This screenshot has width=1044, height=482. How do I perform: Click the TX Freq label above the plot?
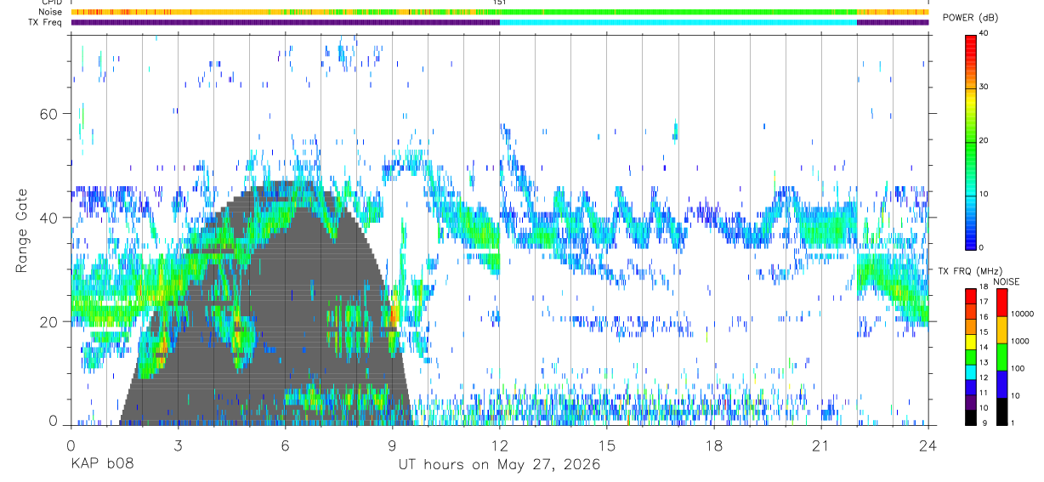[45, 22]
